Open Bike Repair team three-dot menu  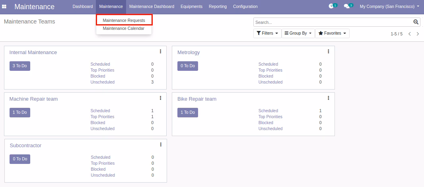pos(328,98)
